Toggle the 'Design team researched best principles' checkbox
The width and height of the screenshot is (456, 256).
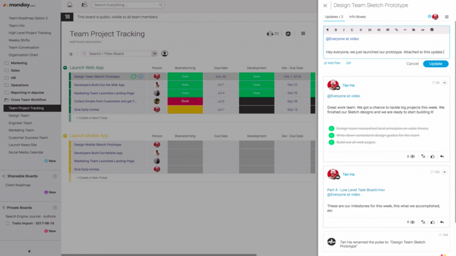(x=331, y=128)
